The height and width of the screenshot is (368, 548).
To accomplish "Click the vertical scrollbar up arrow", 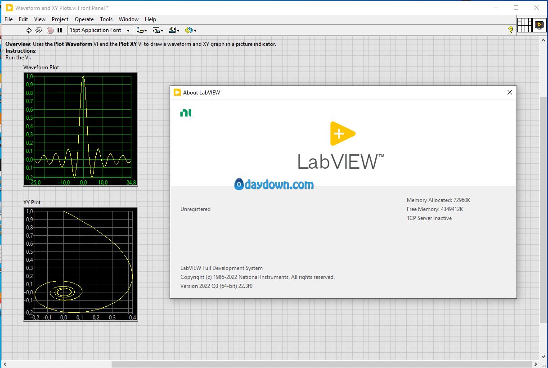I will [544, 40].
